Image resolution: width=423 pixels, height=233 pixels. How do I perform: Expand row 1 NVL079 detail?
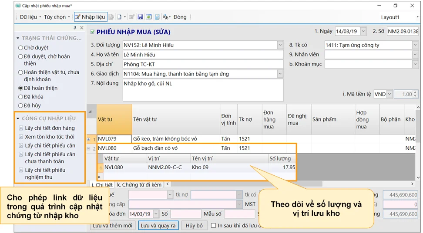coord(89,139)
